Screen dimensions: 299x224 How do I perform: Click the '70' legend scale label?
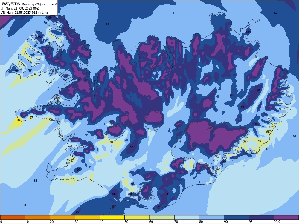click(176, 222)
